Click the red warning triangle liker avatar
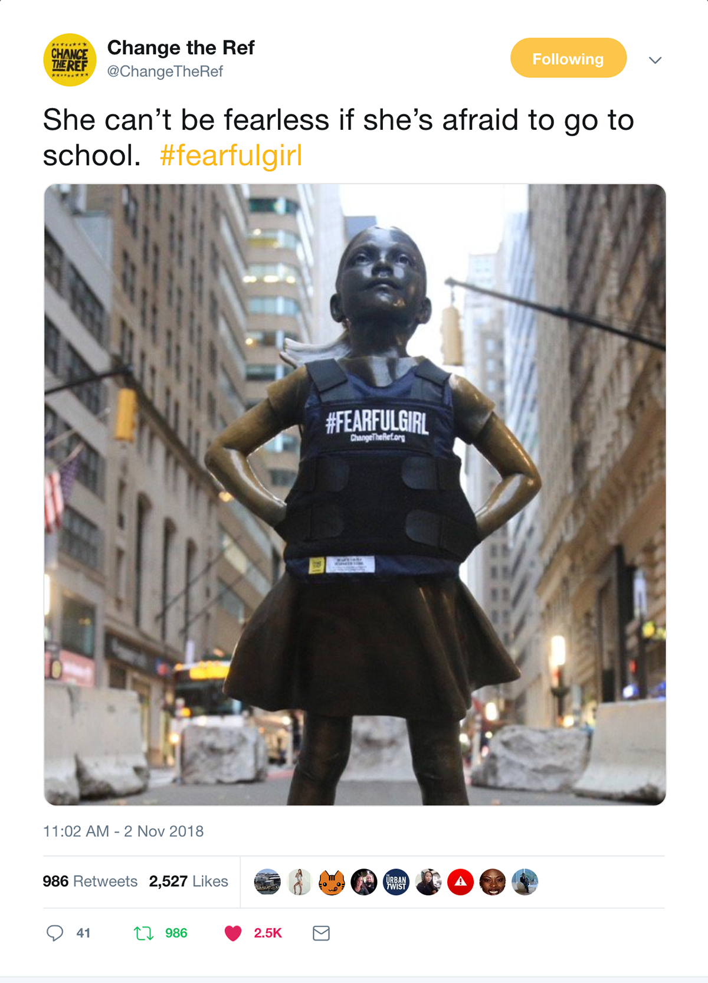Screen dimensions: 708x983 (x=460, y=882)
